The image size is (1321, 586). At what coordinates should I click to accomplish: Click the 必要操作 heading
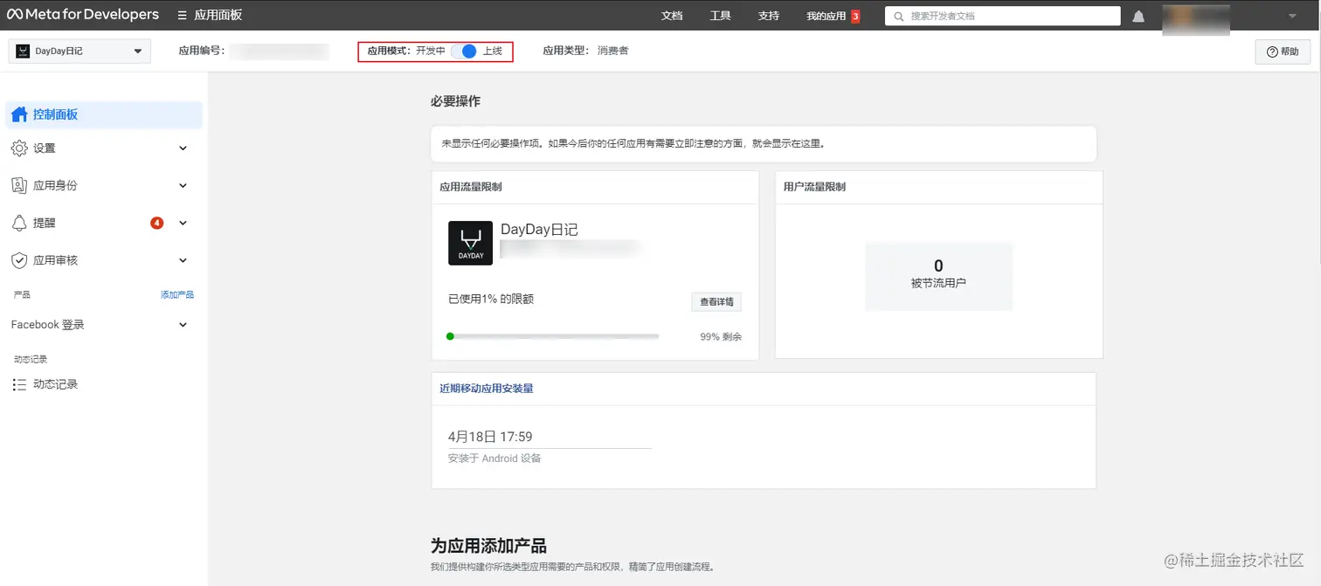(455, 101)
